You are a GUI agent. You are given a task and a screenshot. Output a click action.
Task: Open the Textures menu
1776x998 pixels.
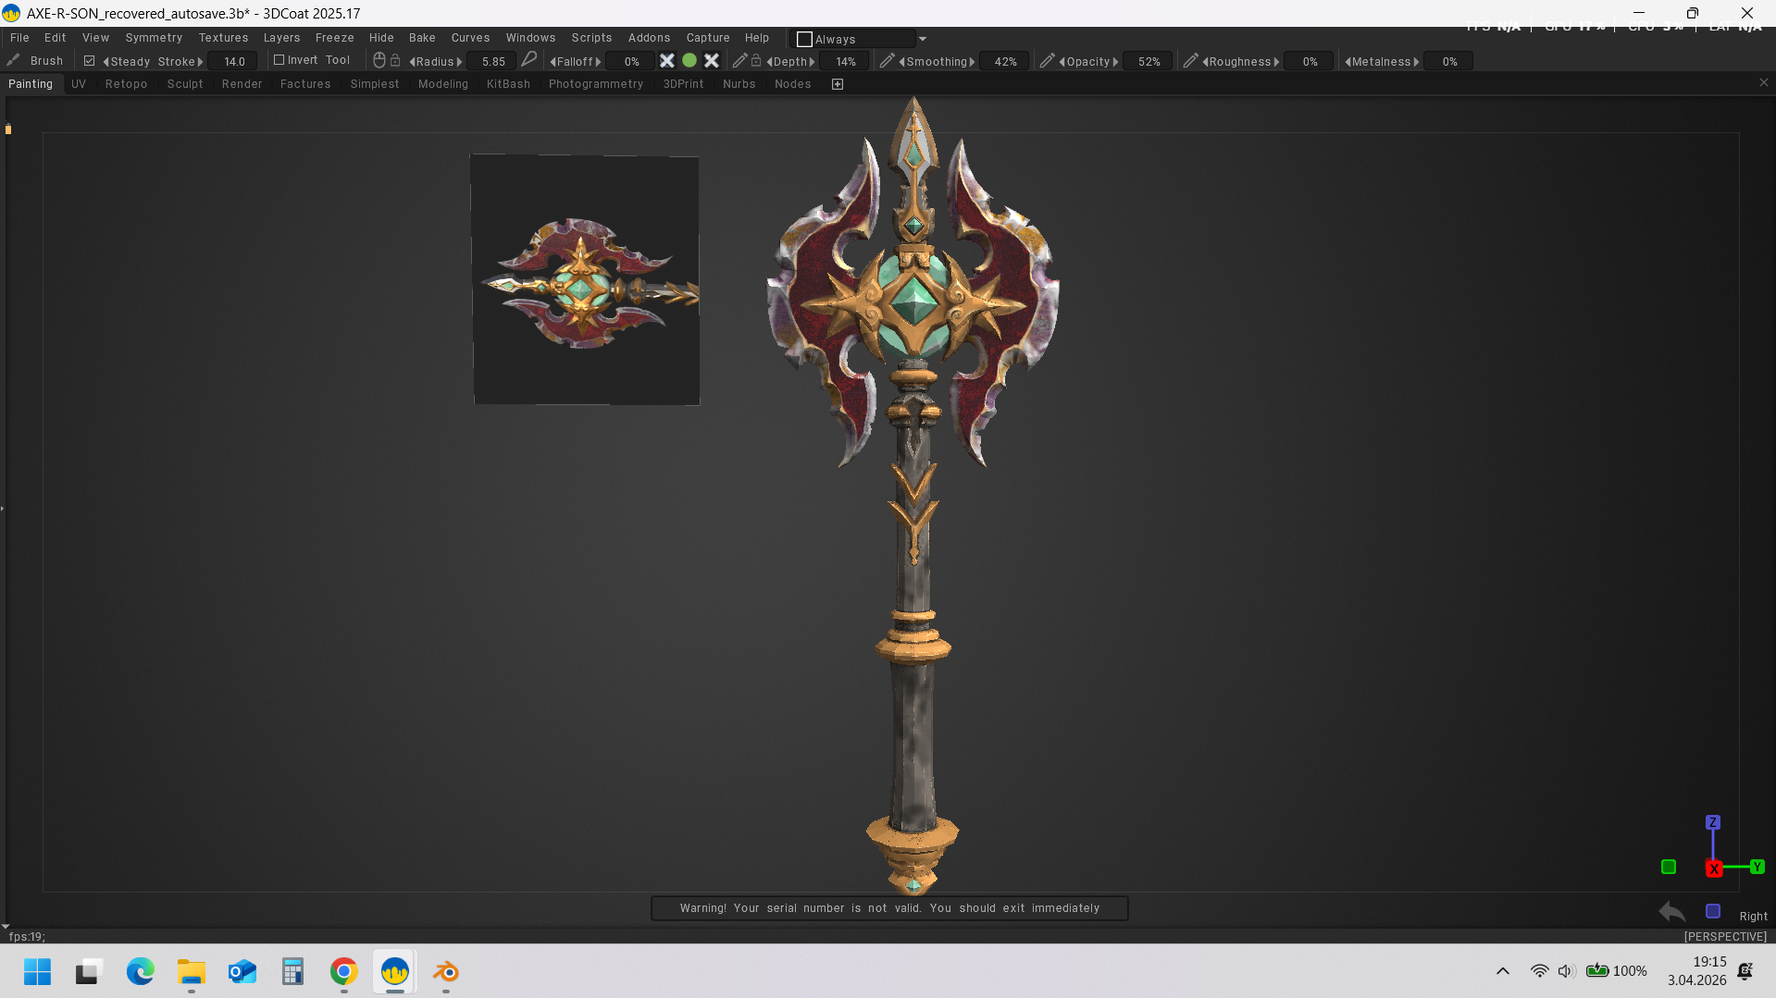(223, 38)
